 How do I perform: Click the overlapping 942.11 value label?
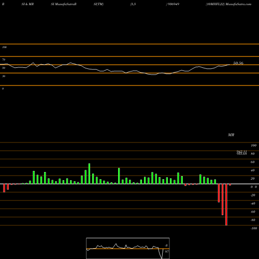coord(241,152)
